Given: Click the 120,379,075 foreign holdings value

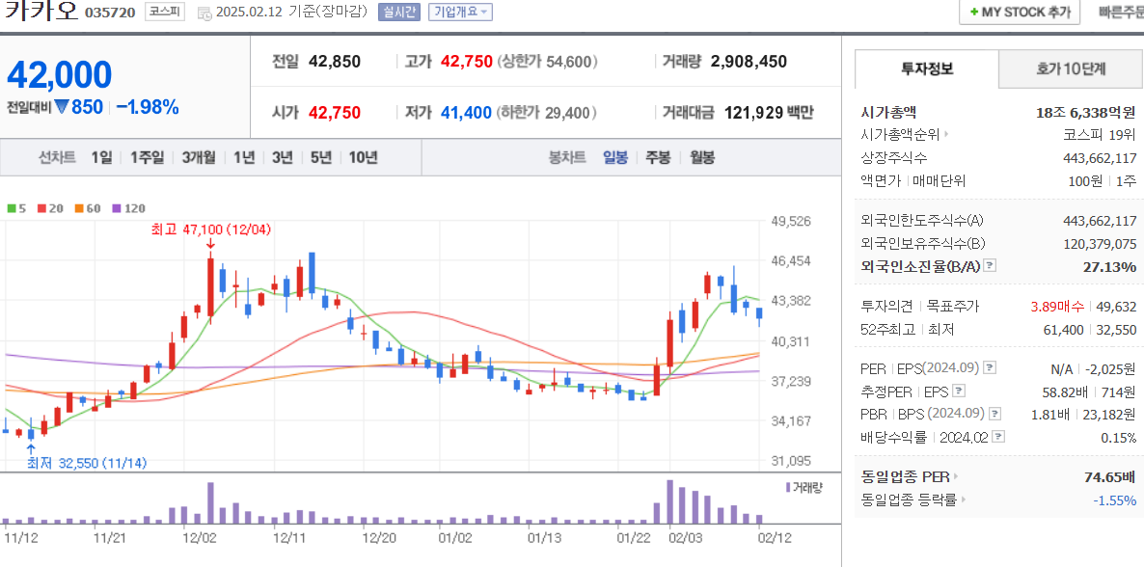Looking at the screenshot, I should point(1101,244).
